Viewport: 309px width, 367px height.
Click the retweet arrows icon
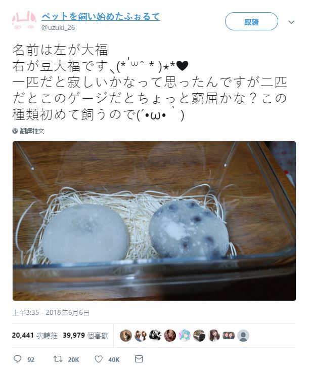pos(58,359)
